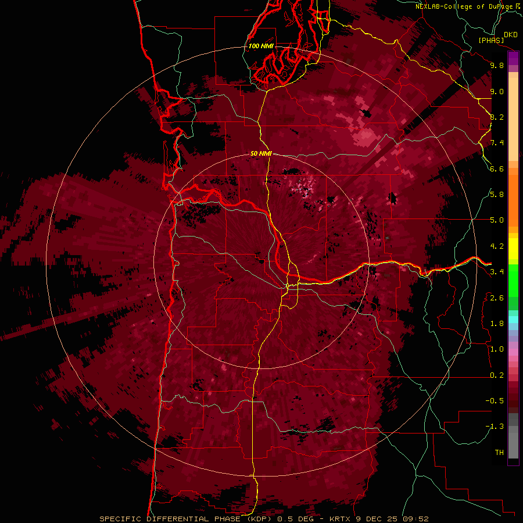Click the 'DKD' product code label
Screen dimensions: 523x523
click(511, 35)
